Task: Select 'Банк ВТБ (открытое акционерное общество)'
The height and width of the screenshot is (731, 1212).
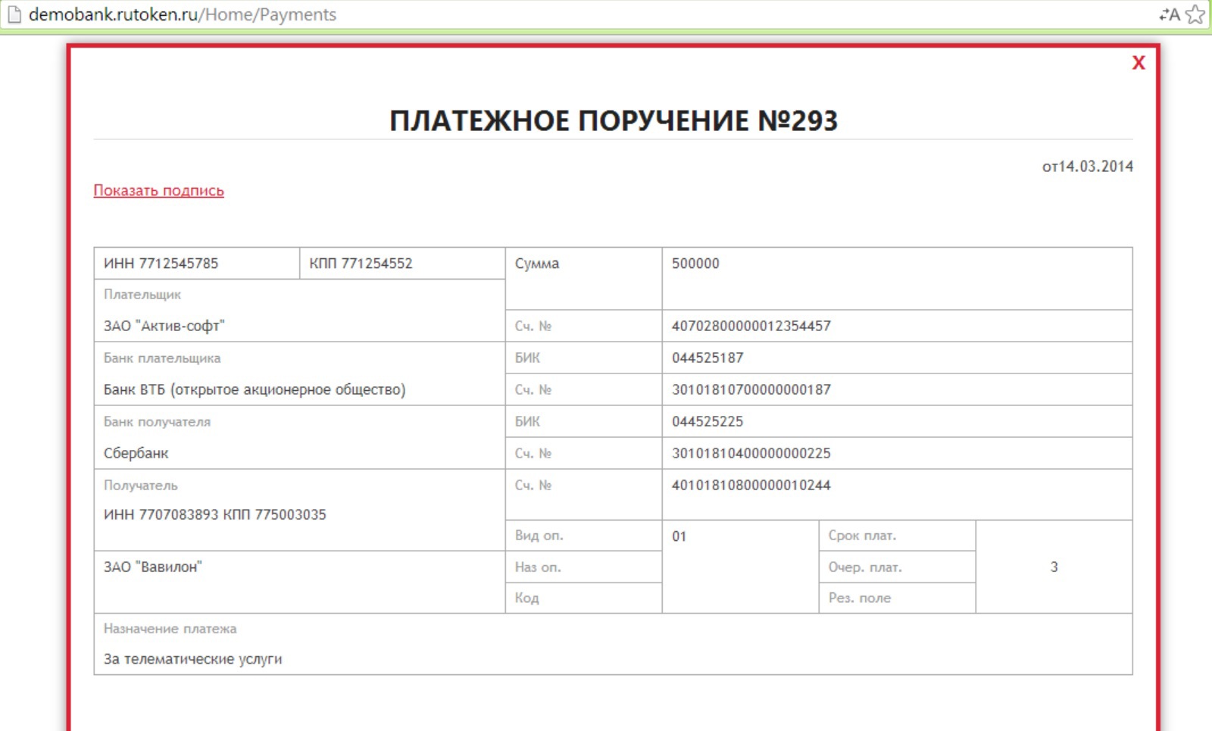Action: [255, 389]
